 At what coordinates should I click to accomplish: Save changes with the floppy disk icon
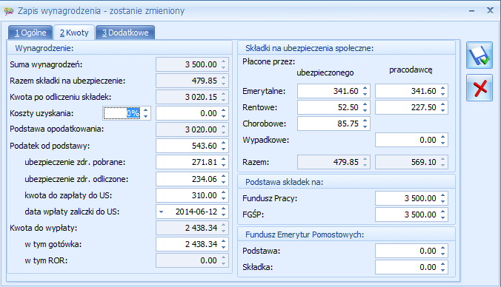click(480, 55)
